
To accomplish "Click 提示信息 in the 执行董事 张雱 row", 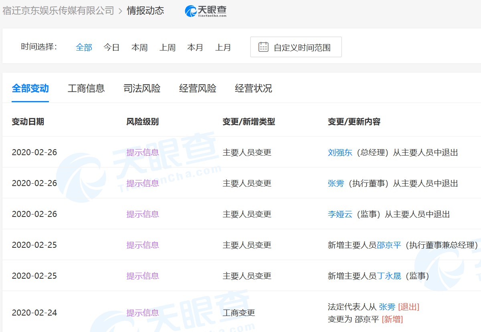I will click(143, 183).
